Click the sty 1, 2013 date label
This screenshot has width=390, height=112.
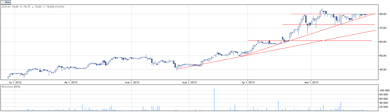click(71, 82)
